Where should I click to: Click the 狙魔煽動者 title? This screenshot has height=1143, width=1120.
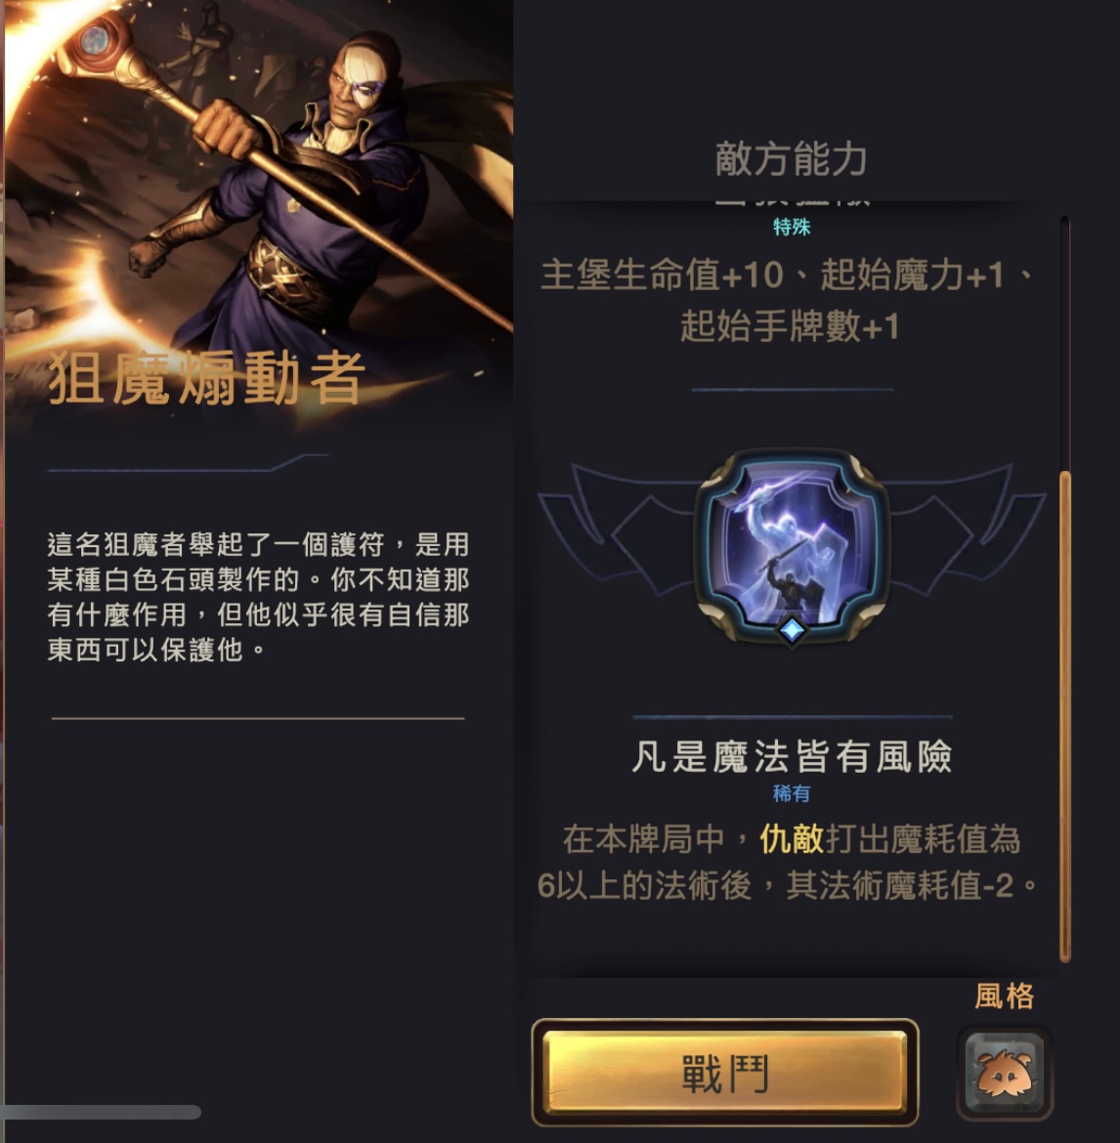pos(206,377)
